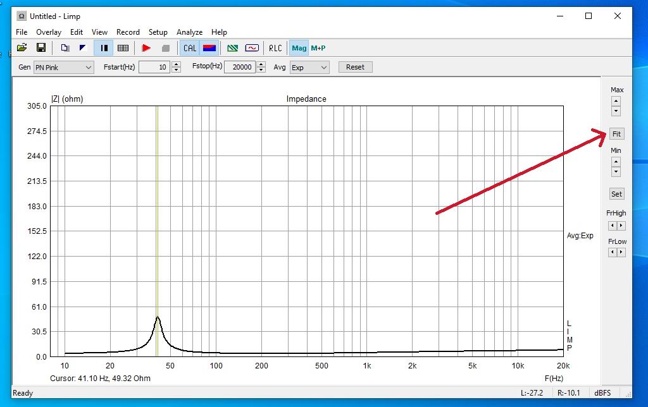Click the green hatched generator icon
This screenshot has width=648, height=407.
[x=233, y=48]
